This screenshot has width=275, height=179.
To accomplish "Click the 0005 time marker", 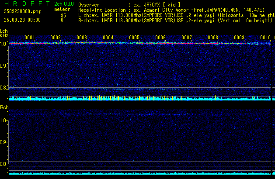I will coord(134,38).
